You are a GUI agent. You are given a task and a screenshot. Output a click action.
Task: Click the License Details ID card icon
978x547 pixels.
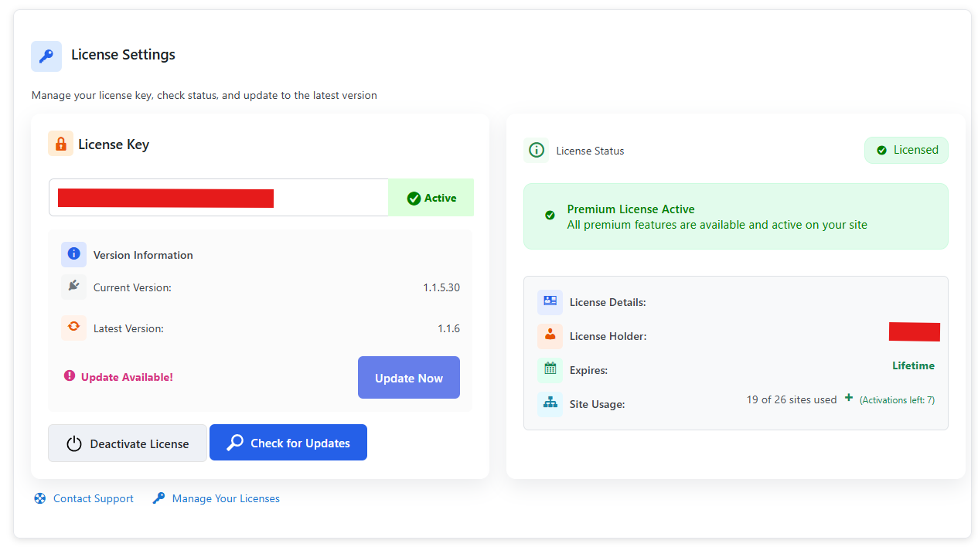click(x=550, y=301)
